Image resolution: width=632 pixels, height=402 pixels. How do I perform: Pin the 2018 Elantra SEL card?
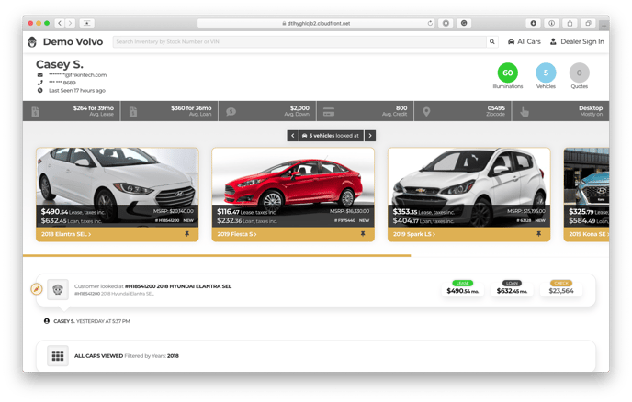186,234
